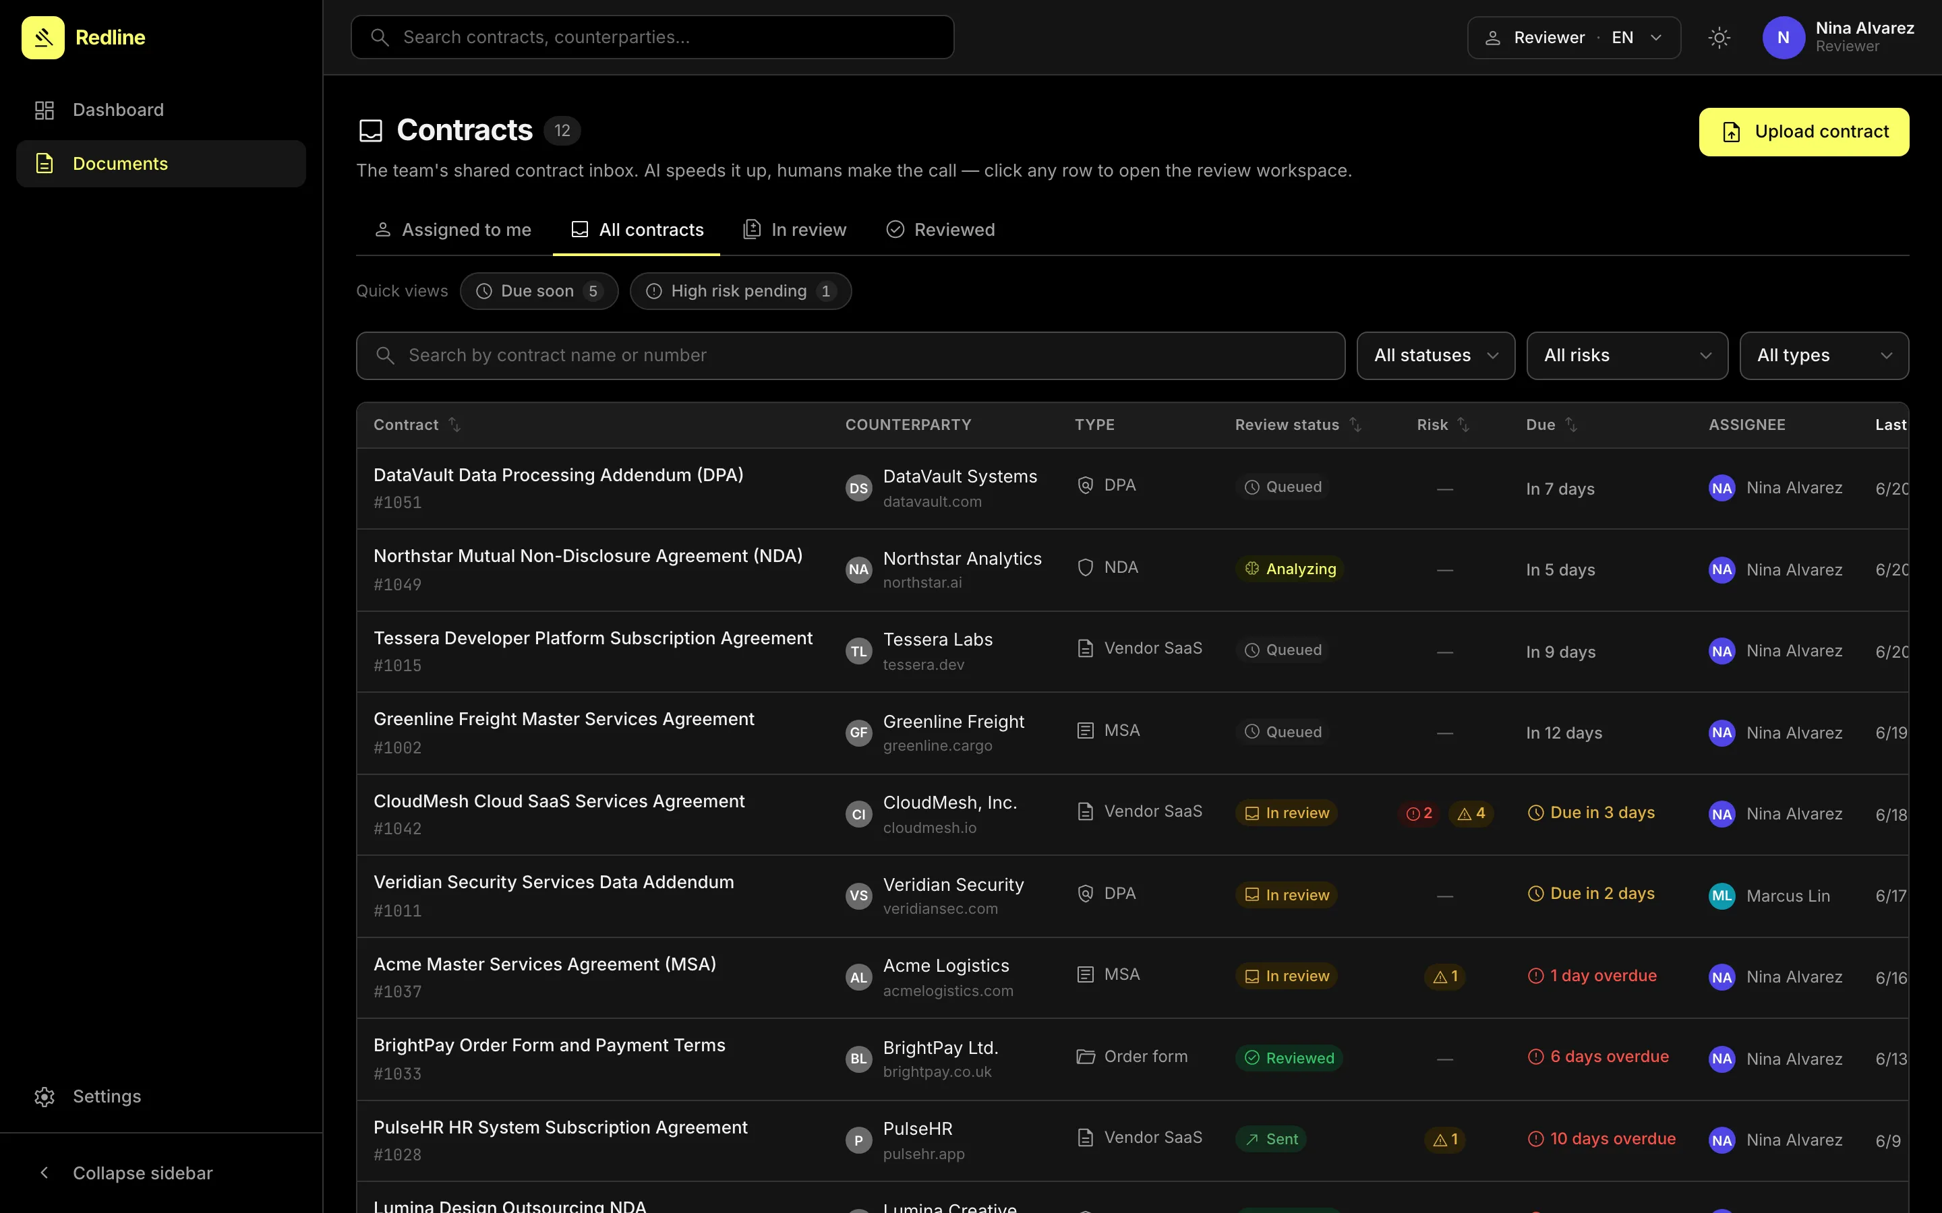The height and width of the screenshot is (1213, 1942).
Task: Click the DPA shield icon in DataVault row
Action: [1085, 485]
